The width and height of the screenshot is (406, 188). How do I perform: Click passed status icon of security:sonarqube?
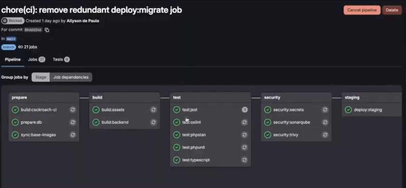pos(268,122)
